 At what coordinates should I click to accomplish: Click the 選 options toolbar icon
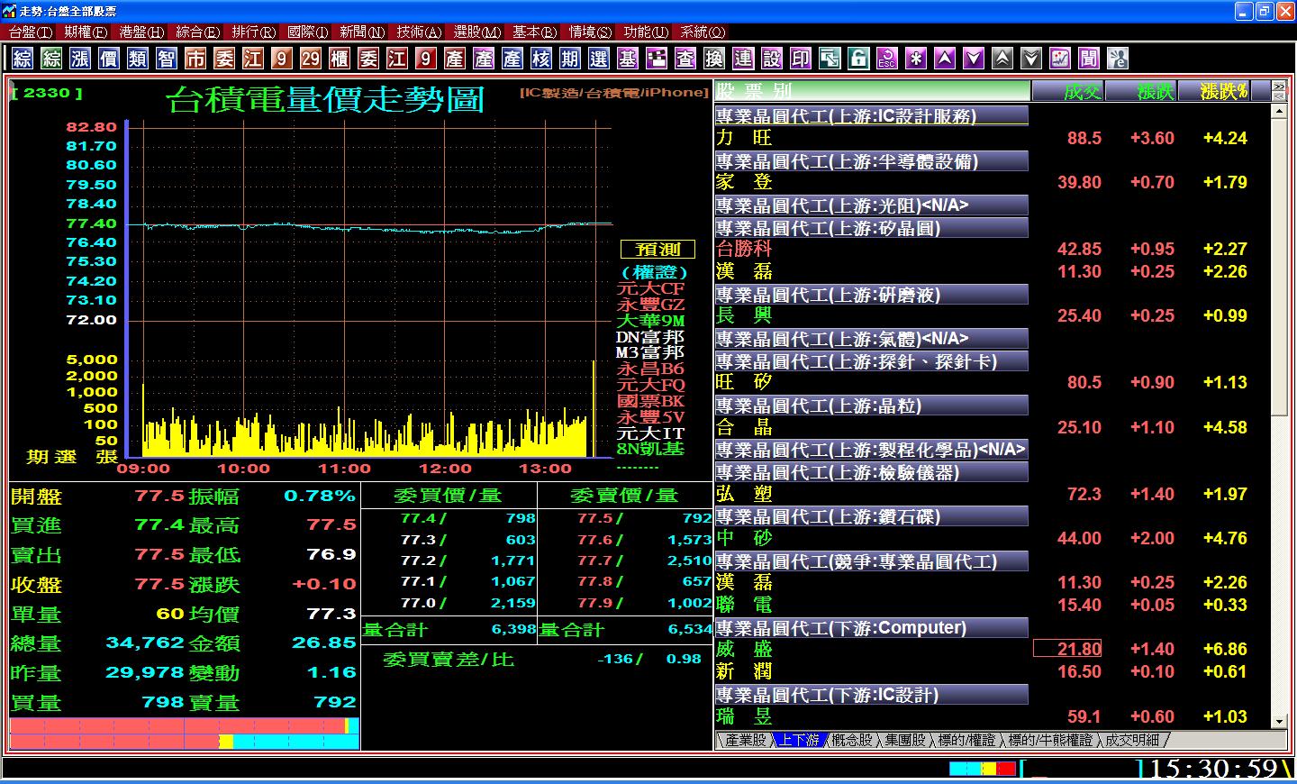pyautogui.click(x=599, y=59)
